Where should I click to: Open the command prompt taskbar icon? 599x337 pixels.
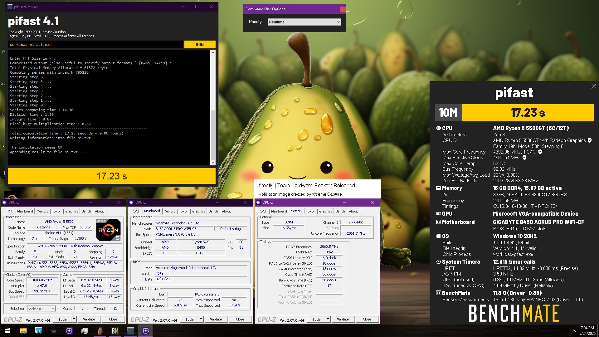[x=130, y=331]
